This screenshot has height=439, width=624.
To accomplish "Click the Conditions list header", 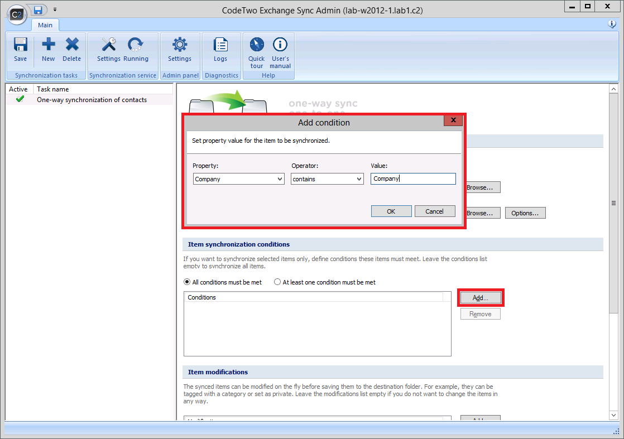I will 314,297.
